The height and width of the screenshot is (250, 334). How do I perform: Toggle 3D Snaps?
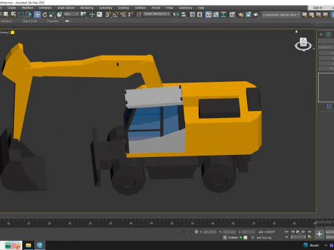click(x=108, y=15)
